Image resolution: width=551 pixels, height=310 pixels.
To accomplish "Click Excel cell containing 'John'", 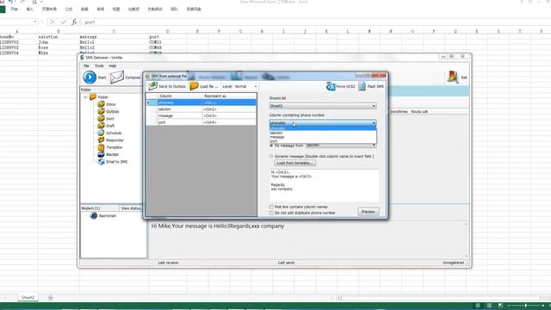I will coord(59,42).
